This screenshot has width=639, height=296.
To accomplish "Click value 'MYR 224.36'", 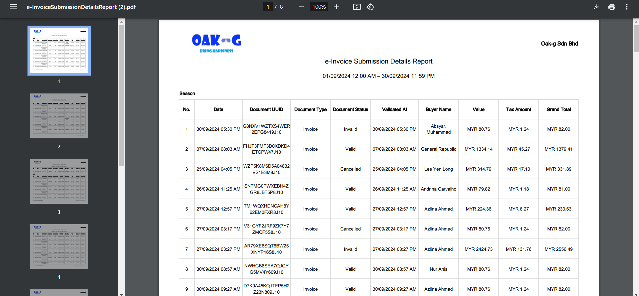I will [x=478, y=209].
